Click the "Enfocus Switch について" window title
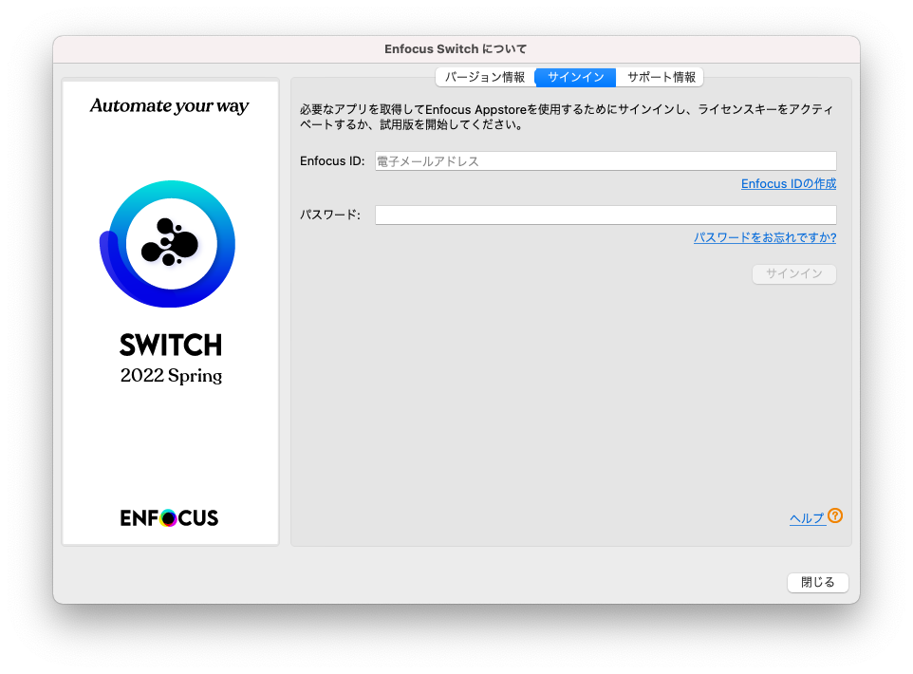Screen dimensions: 913x674 (x=456, y=49)
